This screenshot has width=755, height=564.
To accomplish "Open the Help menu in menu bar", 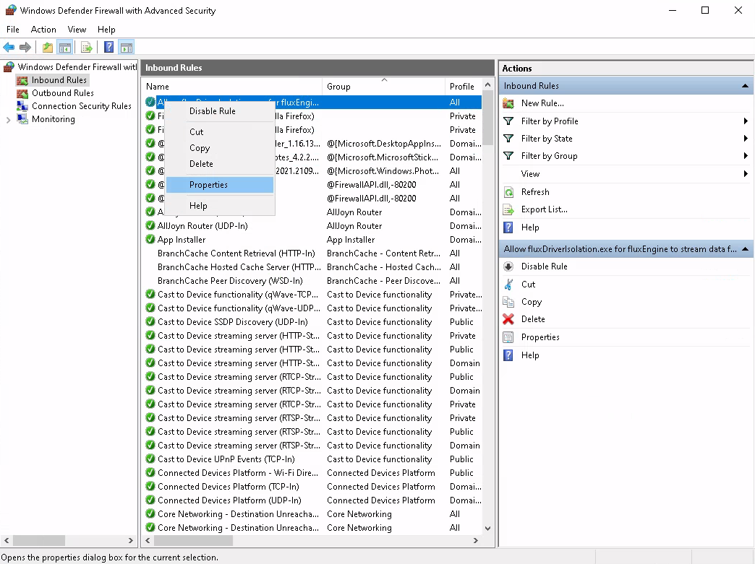I will [x=106, y=30].
